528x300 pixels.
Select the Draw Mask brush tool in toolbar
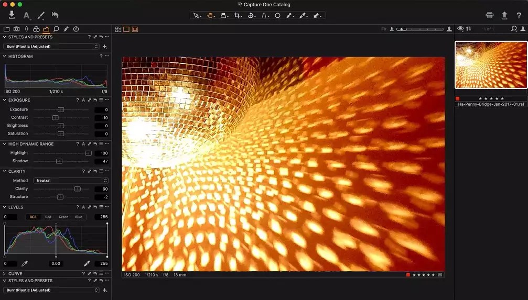(289, 16)
